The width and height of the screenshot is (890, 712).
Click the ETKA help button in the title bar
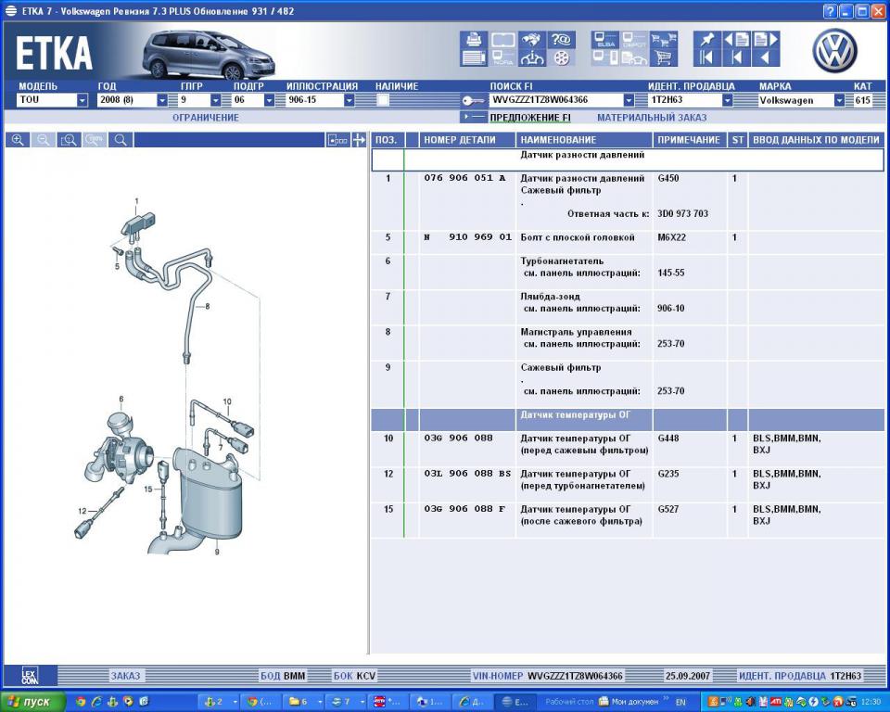[830, 11]
